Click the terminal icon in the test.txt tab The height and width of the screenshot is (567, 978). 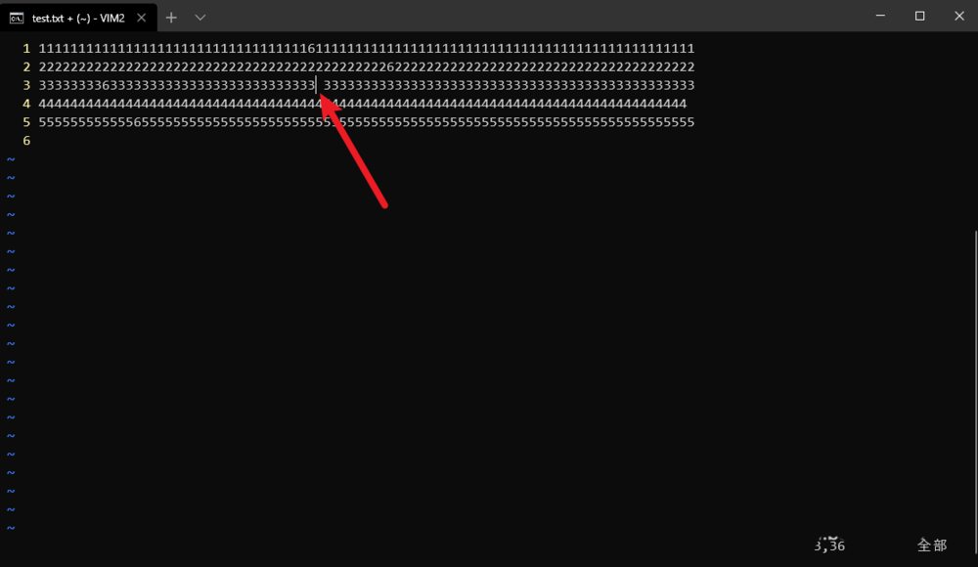(17, 19)
